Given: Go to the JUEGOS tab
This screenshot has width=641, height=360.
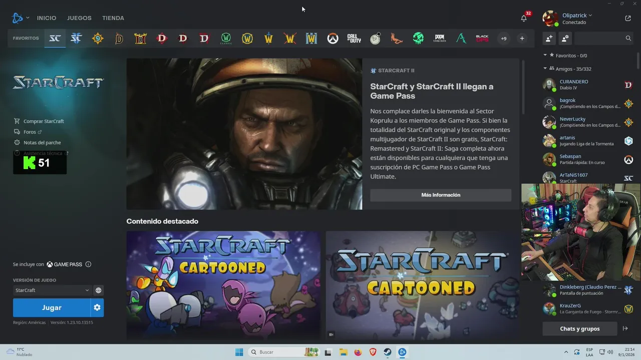Looking at the screenshot, I should pos(79,18).
